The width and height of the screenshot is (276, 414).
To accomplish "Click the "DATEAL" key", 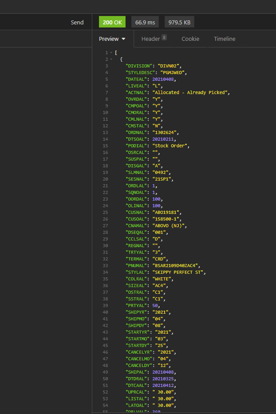I will (136, 79).
